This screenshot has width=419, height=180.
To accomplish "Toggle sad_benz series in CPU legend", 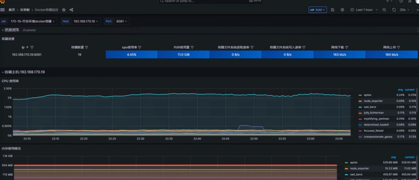I will [370, 107].
